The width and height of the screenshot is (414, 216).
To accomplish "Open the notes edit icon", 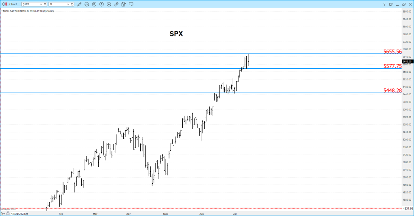I will pos(124,4).
